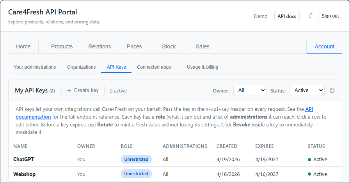Click Active status of ChatGPT key
350x183 pixels.
click(317, 159)
